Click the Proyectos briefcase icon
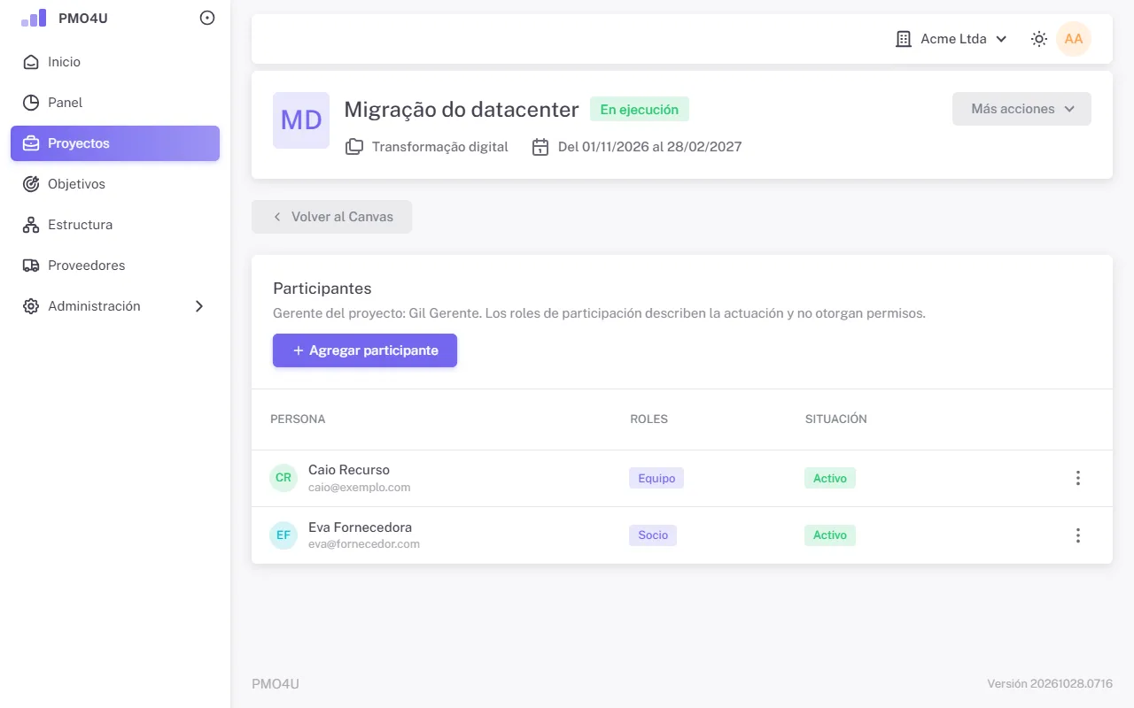 coord(31,143)
